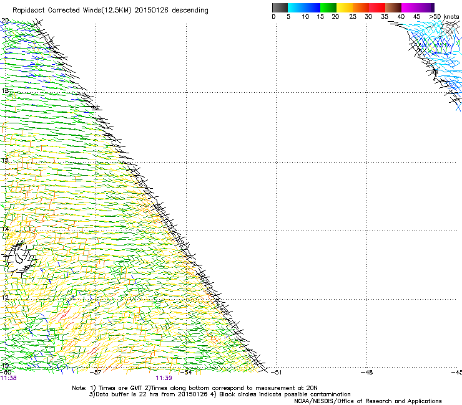
Task: Click the -48 longitude axis label
Action: [367, 373]
